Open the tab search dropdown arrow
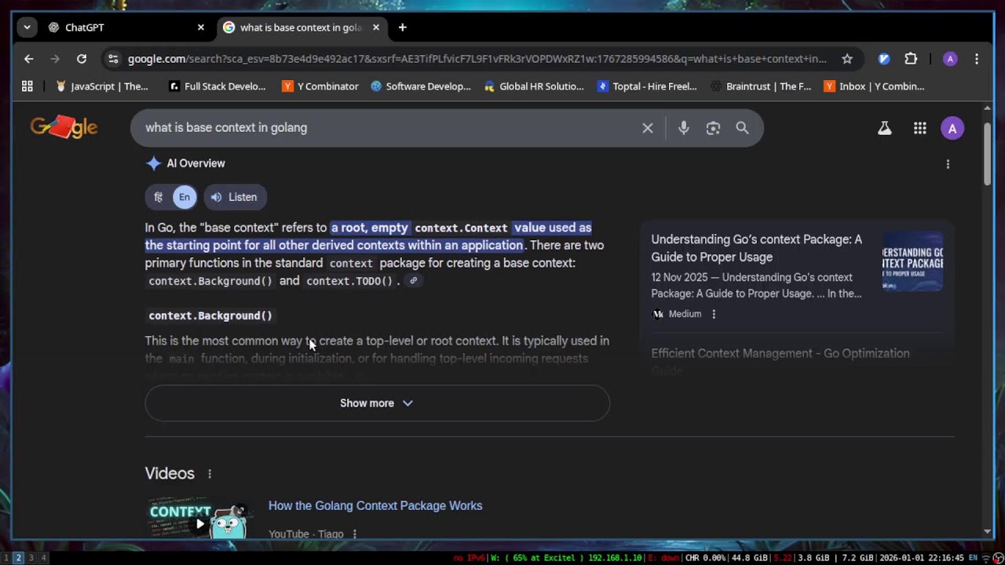 click(27, 27)
